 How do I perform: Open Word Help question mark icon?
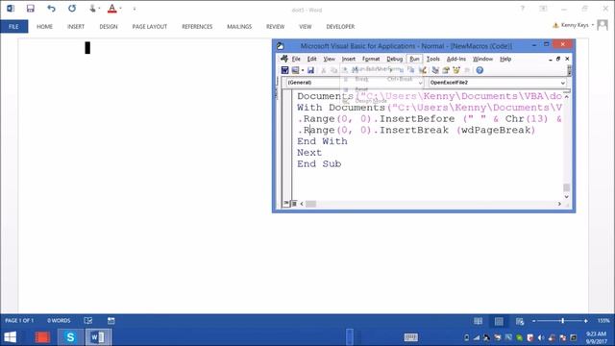point(522,9)
